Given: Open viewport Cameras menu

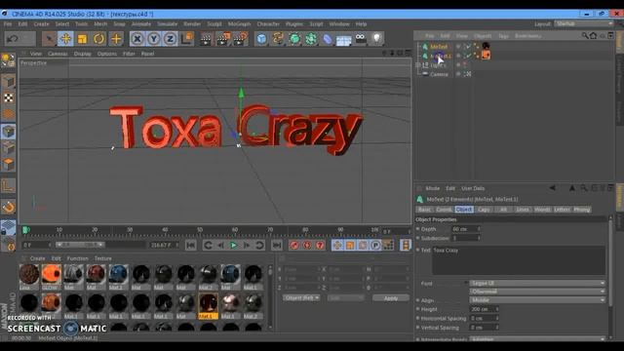Looking at the screenshot, I should [58, 54].
